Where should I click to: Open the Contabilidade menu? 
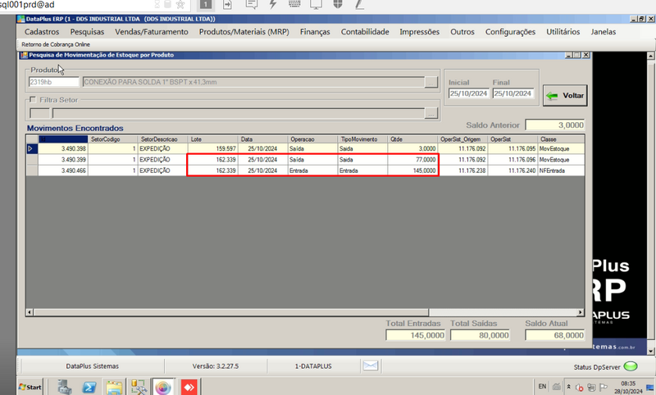coord(365,32)
